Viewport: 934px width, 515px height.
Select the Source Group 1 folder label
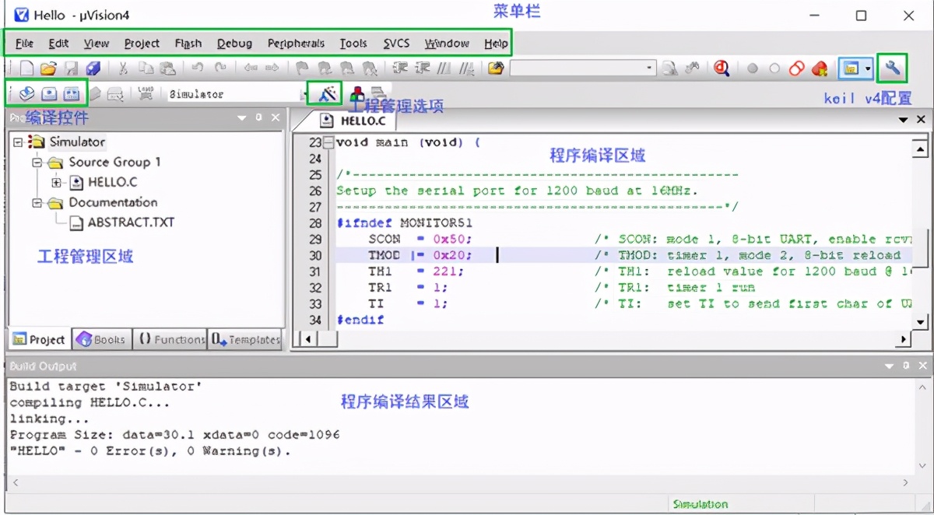(114, 162)
